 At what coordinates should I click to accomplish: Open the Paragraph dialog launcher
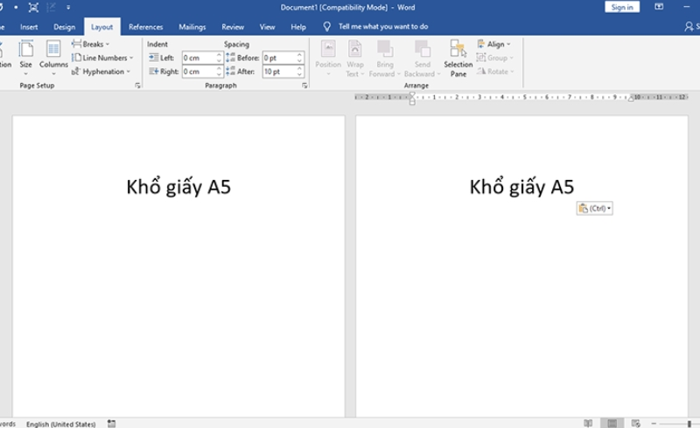click(x=304, y=86)
